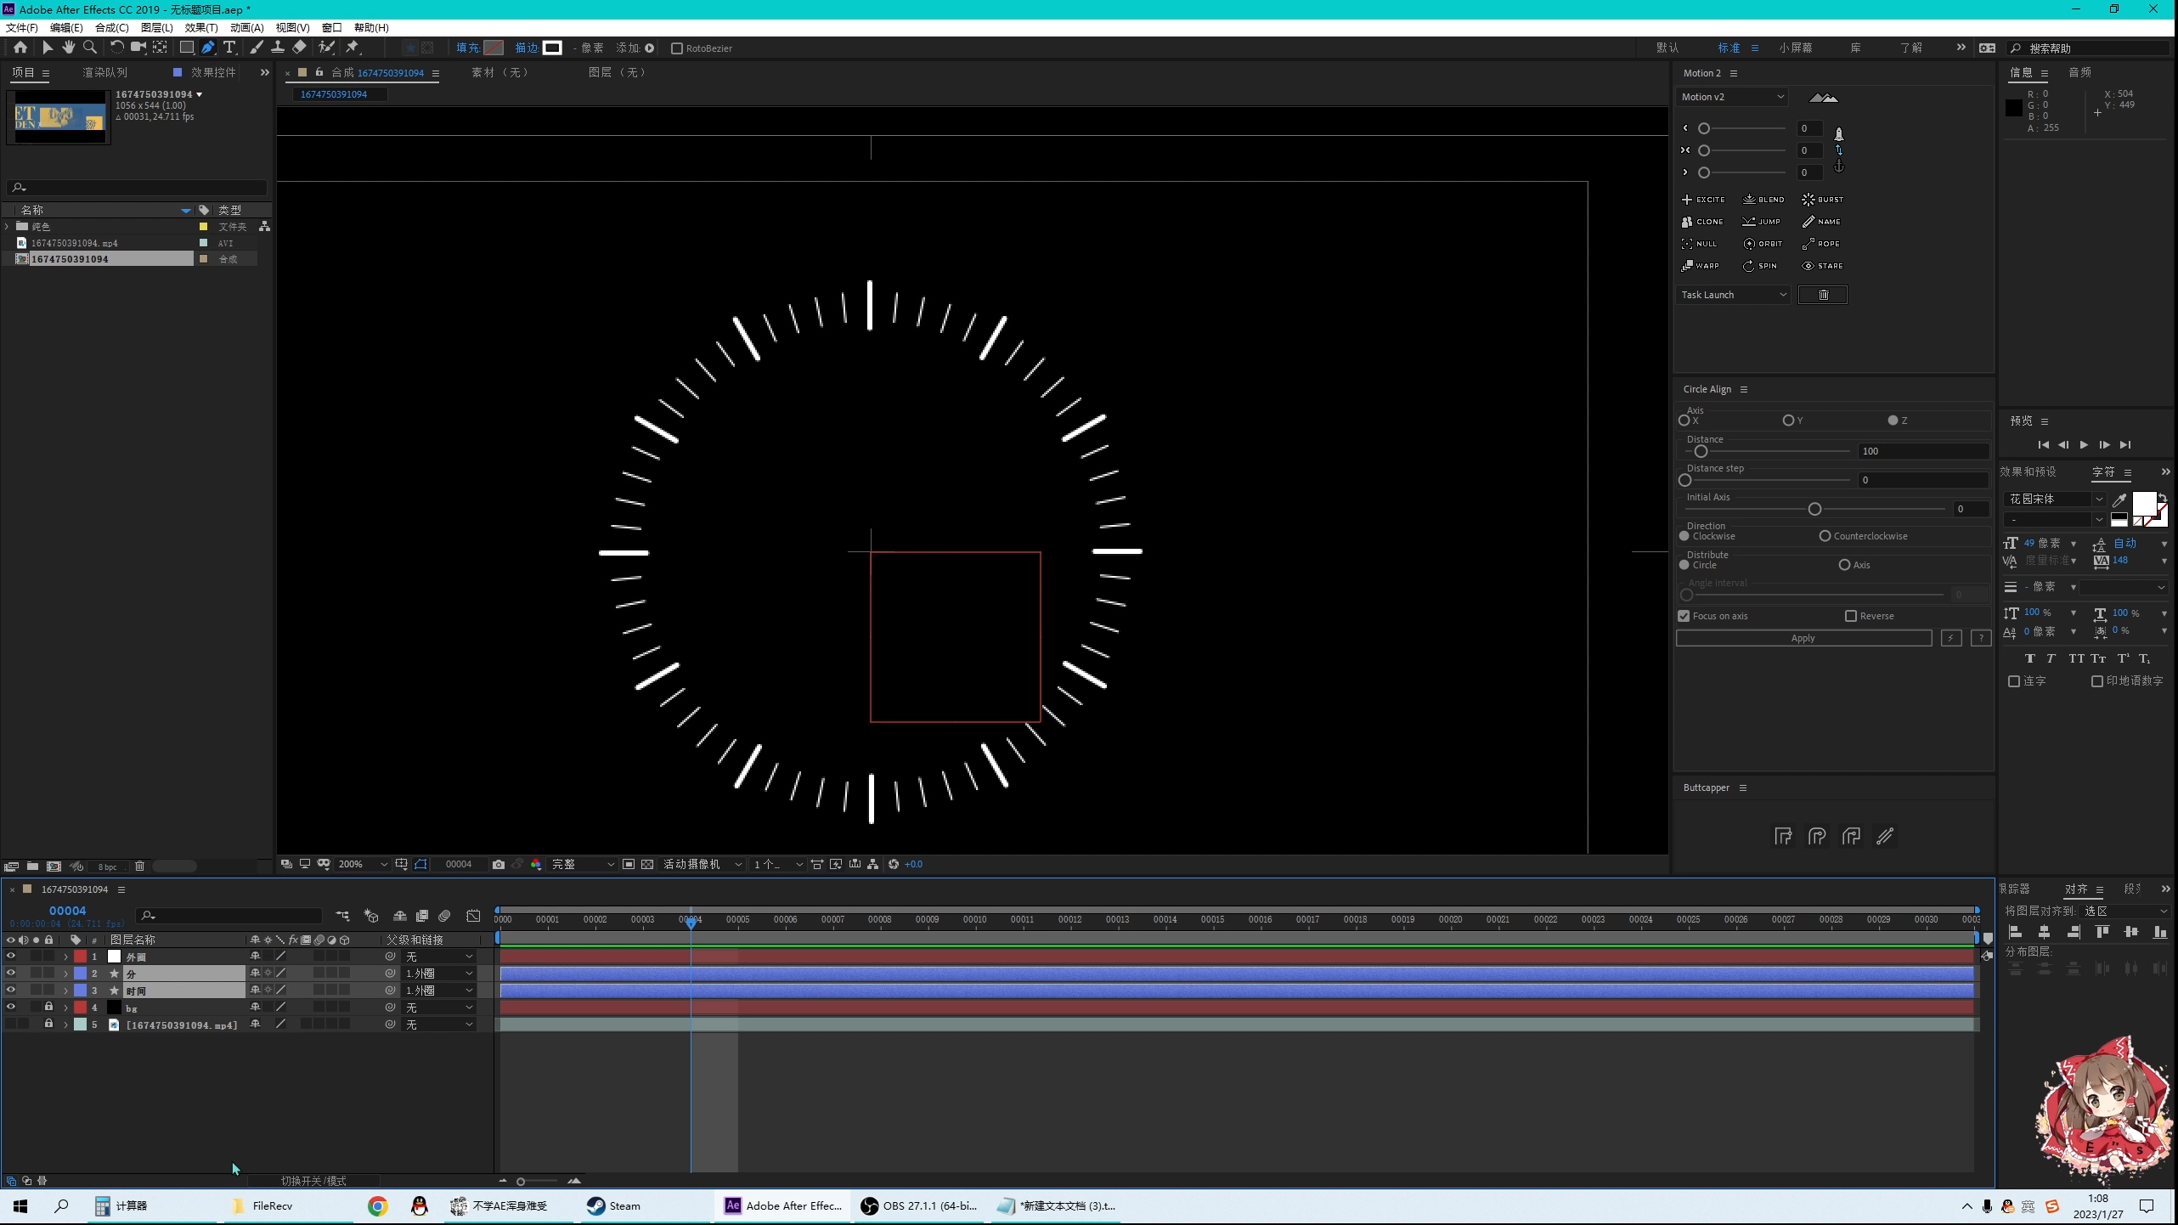
Task: Click the play button in preview panel
Action: [2084, 444]
